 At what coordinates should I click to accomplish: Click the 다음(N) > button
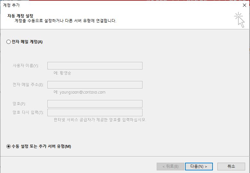pyautogui.click(x=199, y=167)
